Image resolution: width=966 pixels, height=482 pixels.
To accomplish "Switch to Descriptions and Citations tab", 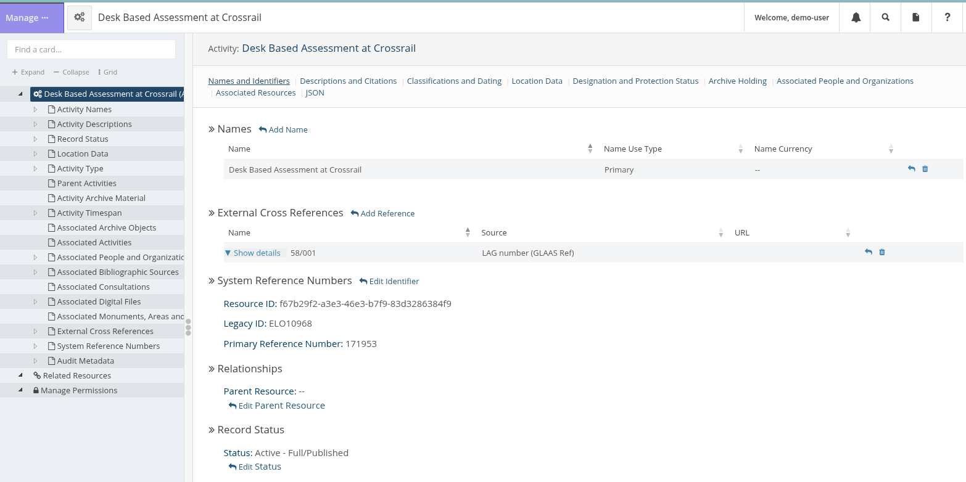I will pos(348,81).
